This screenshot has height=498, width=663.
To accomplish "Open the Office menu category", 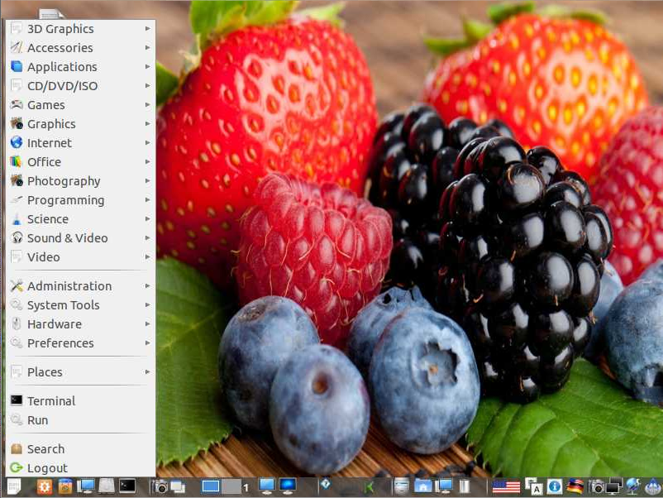I will (x=80, y=161).
